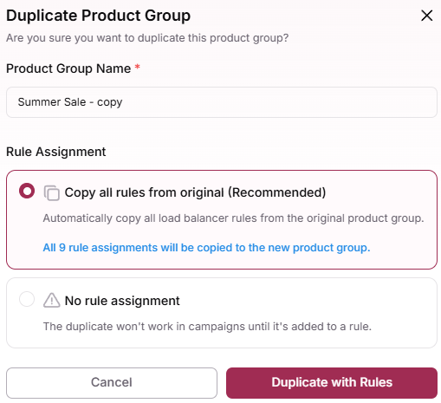Cancel the duplication
Image resolution: width=441 pixels, height=403 pixels.
pyautogui.click(x=112, y=383)
